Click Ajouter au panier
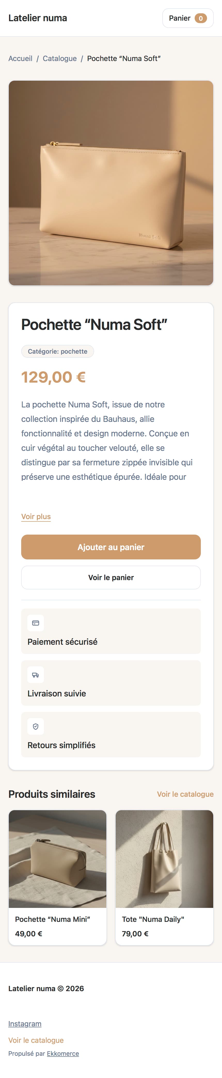The height and width of the screenshot is (1078, 222). pos(111,547)
